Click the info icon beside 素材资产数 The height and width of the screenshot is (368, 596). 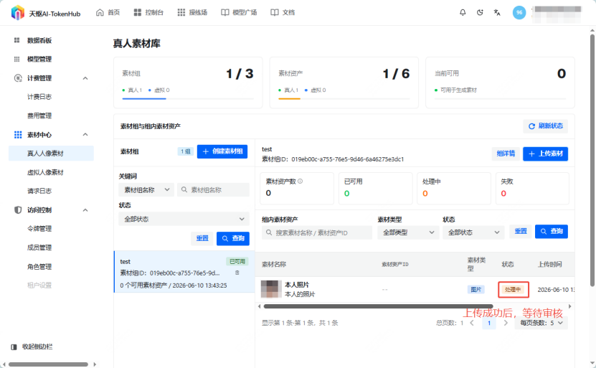(301, 181)
